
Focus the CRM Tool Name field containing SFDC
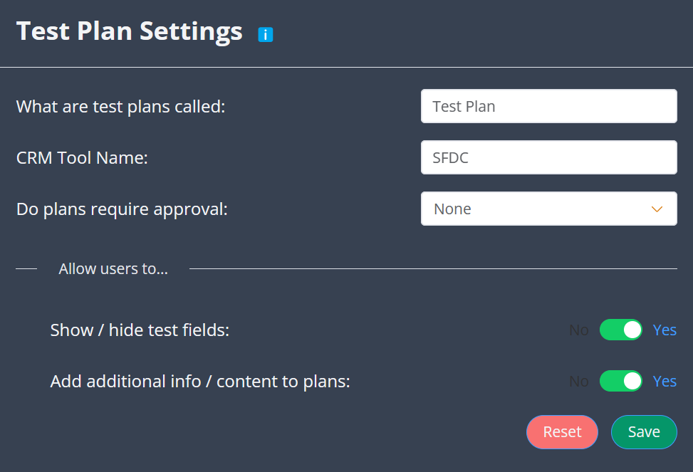coord(548,157)
